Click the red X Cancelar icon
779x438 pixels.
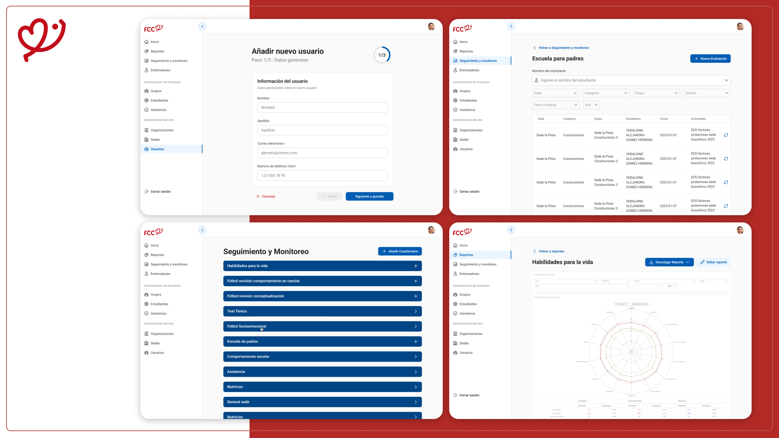pyautogui.click(x=258, y=197)
